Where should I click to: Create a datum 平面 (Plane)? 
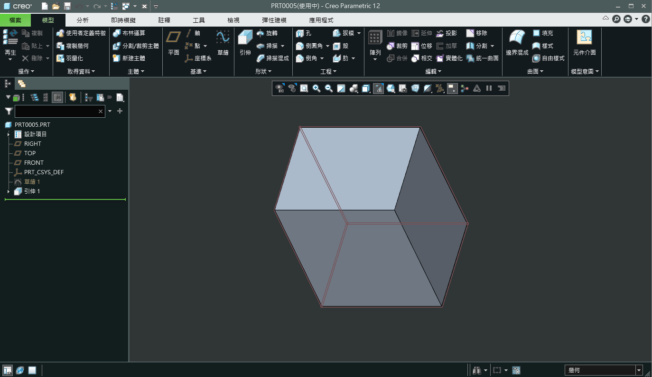coord(174,44)
